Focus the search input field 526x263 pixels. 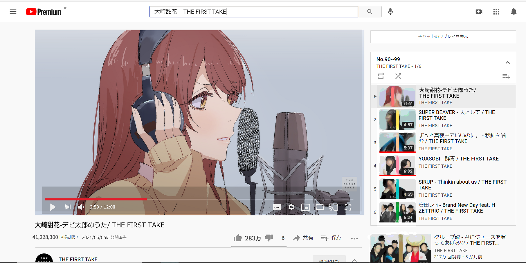(254, 12)
